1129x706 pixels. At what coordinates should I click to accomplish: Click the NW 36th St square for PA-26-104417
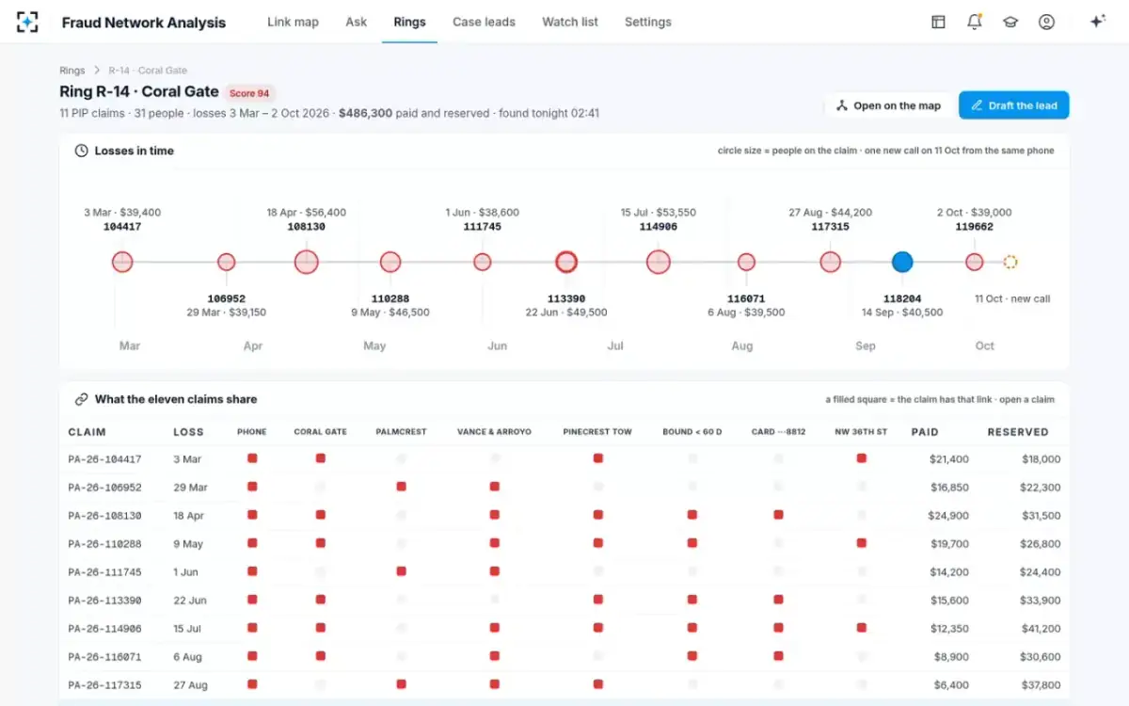[861, 458]
